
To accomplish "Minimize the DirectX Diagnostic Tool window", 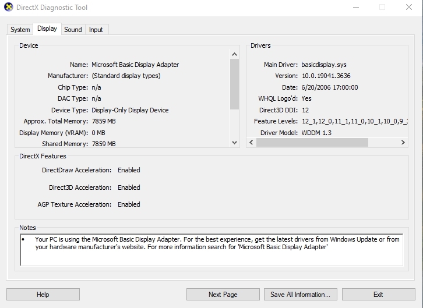I will 356,7.
